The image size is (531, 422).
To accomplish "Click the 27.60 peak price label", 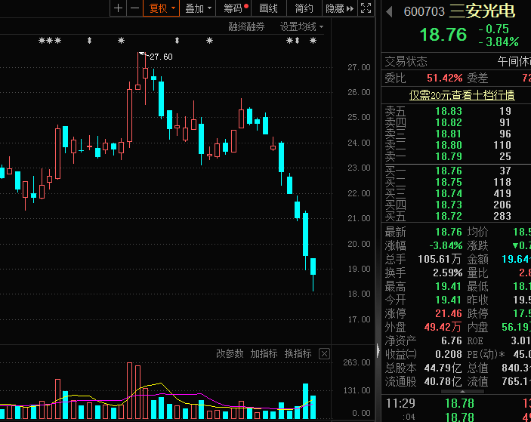I will tap(161, 57).
